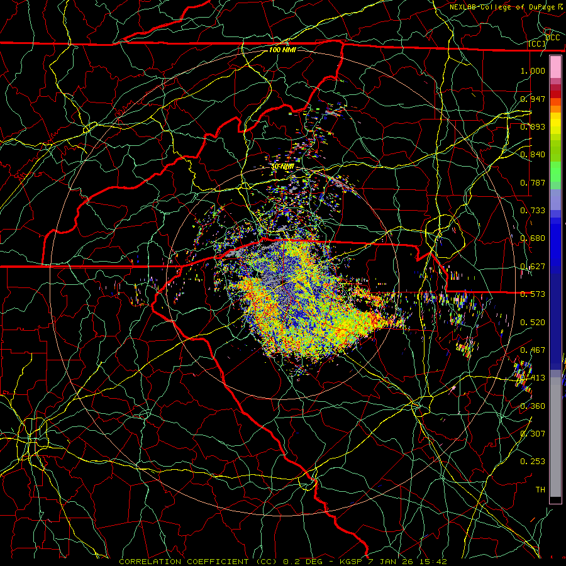
Task: Select the 0.307 scale value
Action: tap(533, 433)
